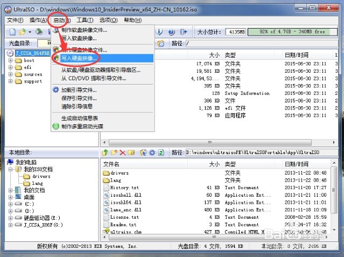Select 清除引导信息 menu entry
Screen dimensions: 344x257
tap(103, 107)
